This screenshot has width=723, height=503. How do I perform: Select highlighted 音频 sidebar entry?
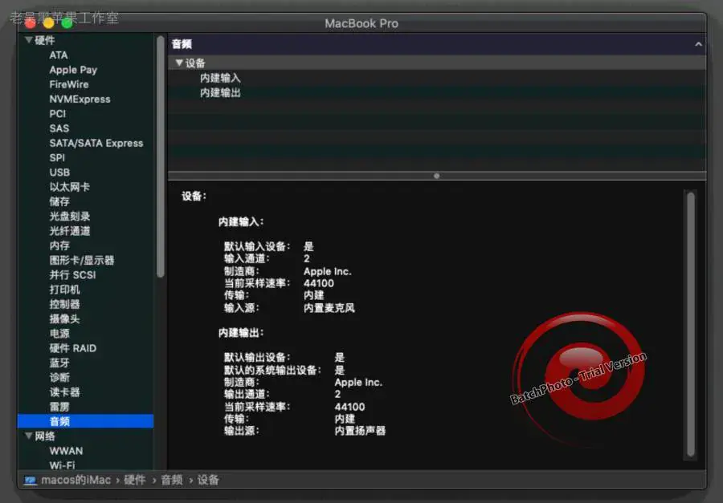[x=85, y=421]
